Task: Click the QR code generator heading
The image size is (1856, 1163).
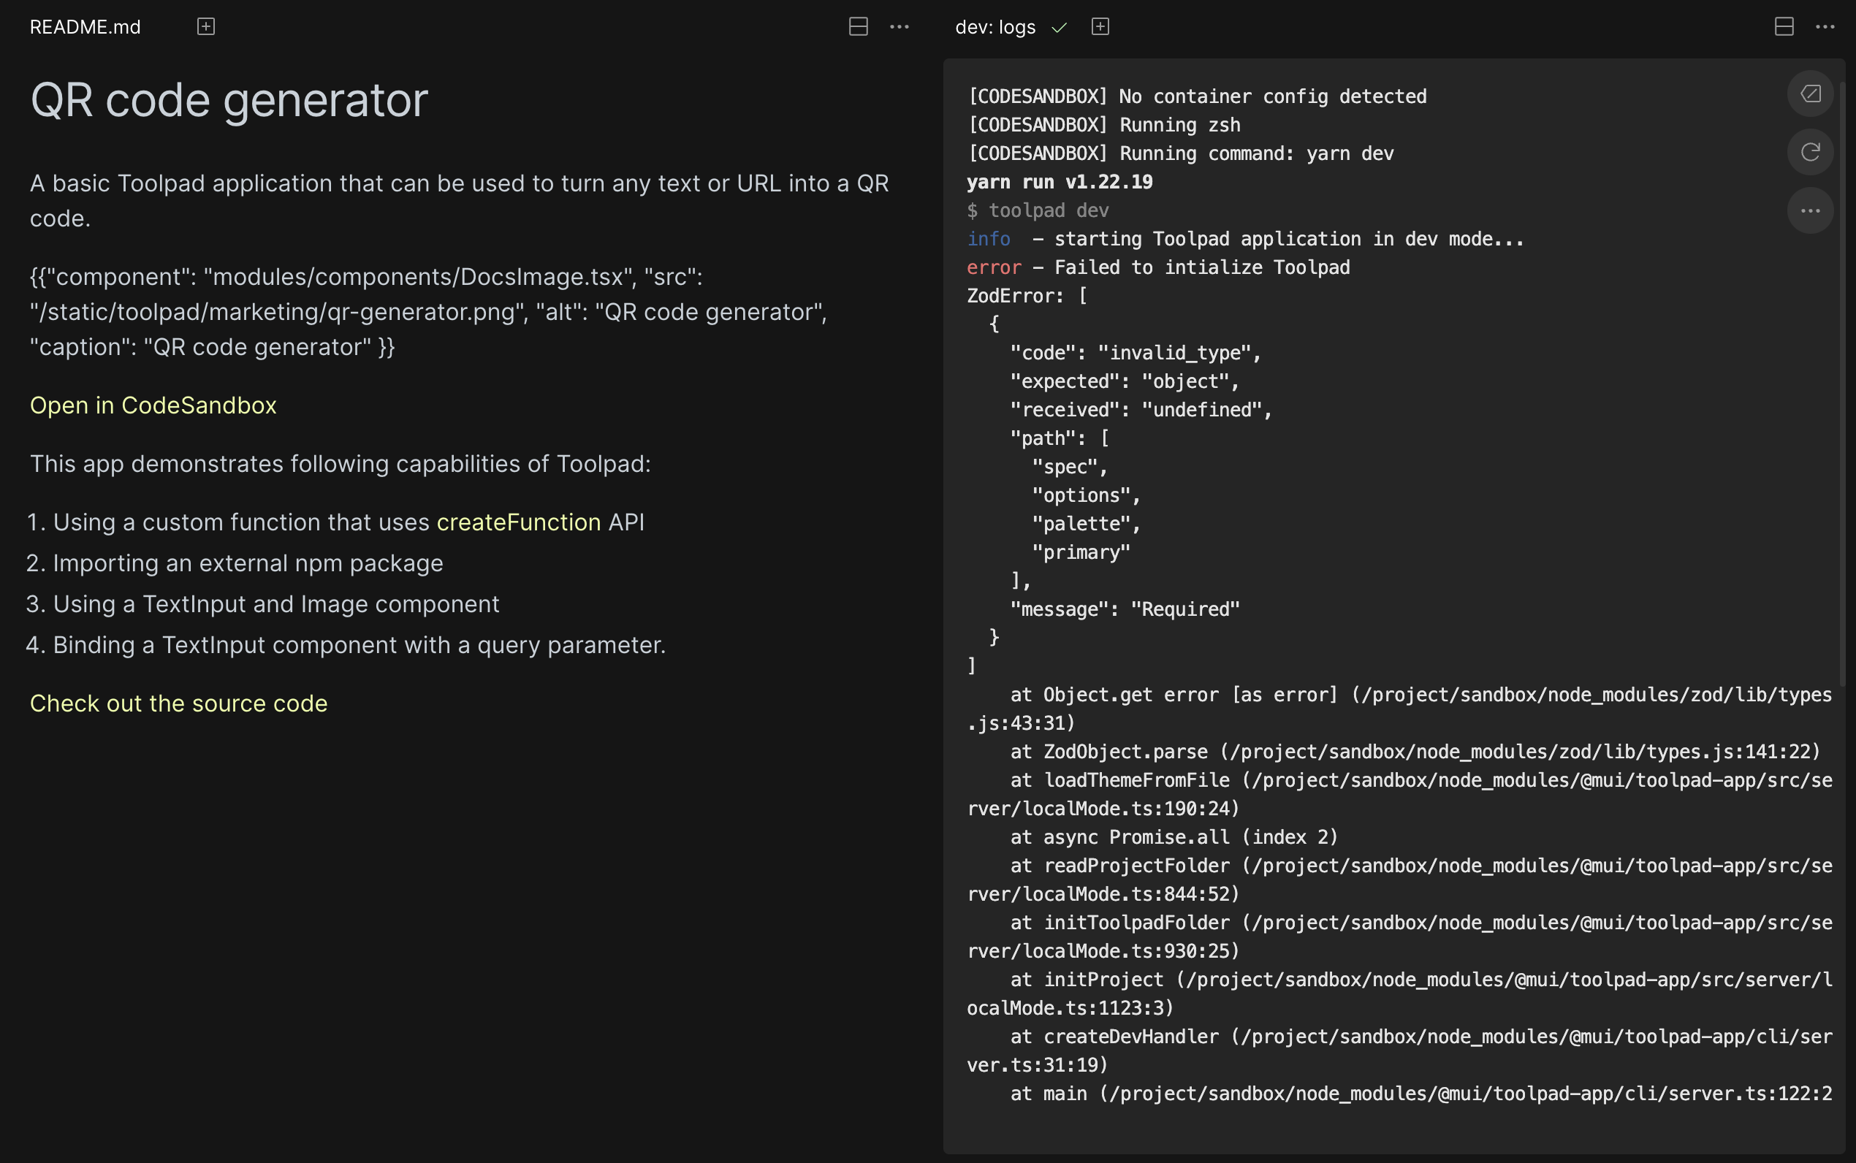Action: (229, 100)
